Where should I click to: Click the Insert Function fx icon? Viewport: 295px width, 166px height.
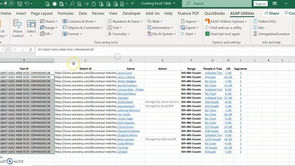30,49
